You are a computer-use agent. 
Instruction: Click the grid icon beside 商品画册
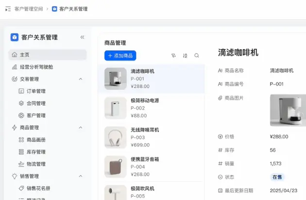tap(21, 140)
